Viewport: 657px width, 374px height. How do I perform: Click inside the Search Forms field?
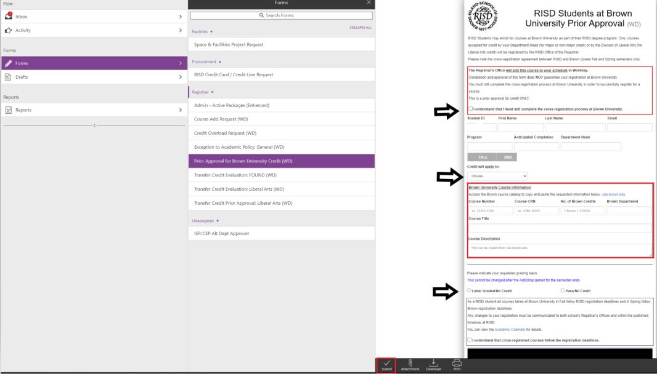click(280, 14)
